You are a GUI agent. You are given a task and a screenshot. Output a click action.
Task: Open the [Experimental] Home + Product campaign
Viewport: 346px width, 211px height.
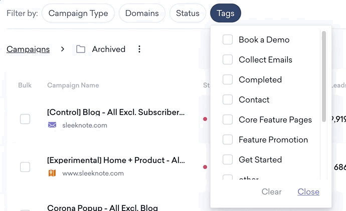[x=116, y=160]
